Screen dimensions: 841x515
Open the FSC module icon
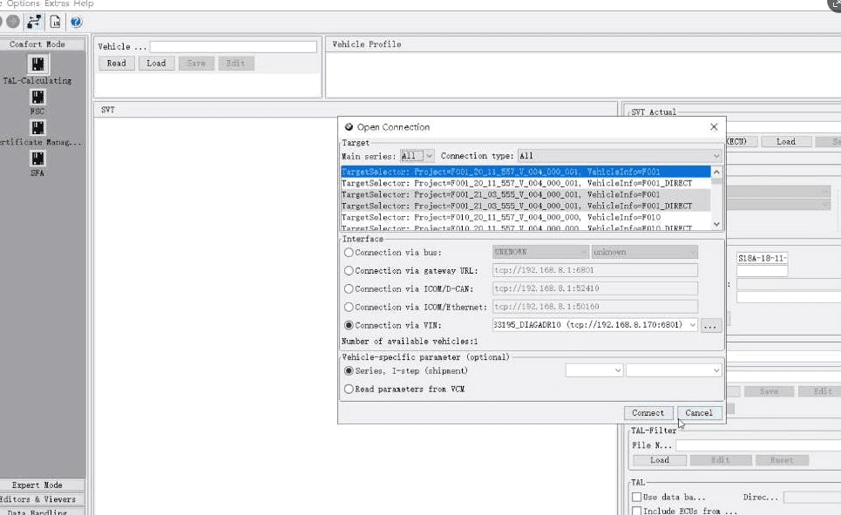point(37,97)
